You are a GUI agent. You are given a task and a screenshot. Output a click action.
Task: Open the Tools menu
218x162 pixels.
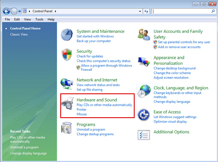[39, 19]
